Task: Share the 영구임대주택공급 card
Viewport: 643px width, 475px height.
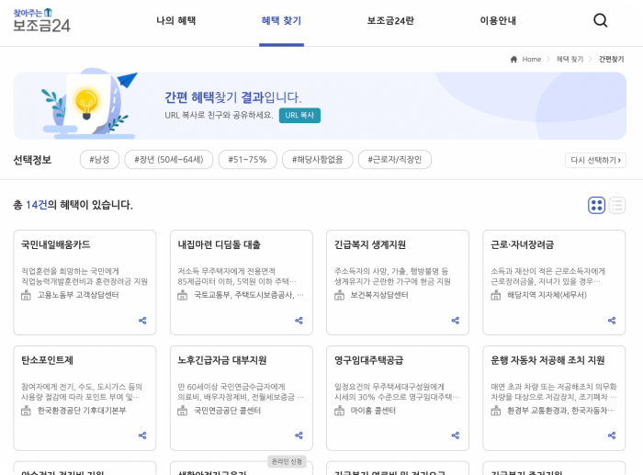Action: coord(456,435)
